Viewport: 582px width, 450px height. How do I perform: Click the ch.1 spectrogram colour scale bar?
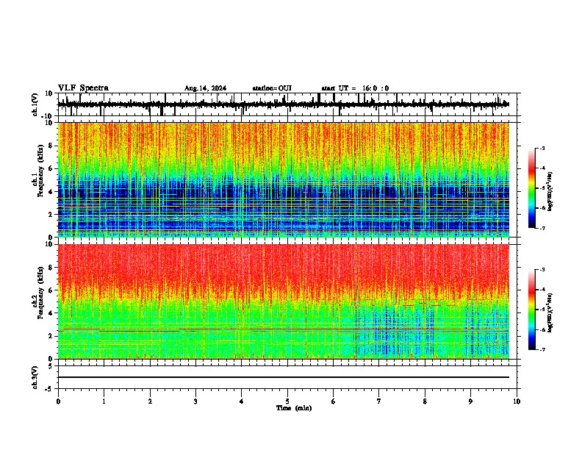coord(532,187)
